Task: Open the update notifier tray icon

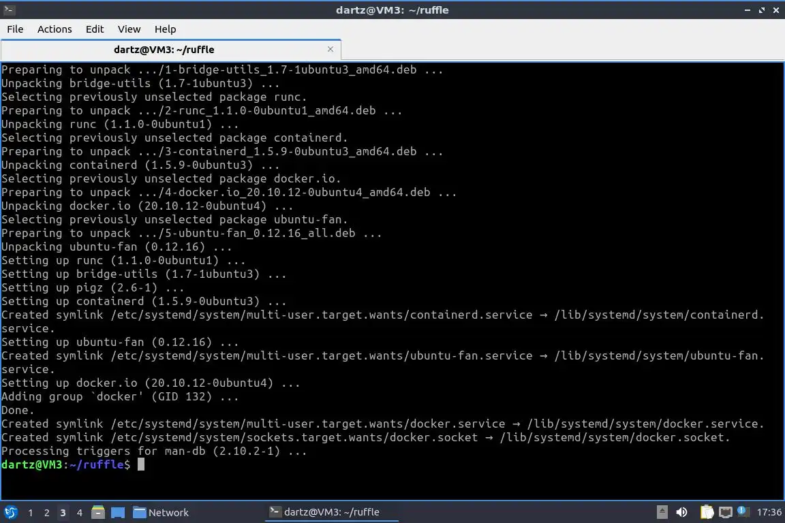Action: [x=743, y=511]
